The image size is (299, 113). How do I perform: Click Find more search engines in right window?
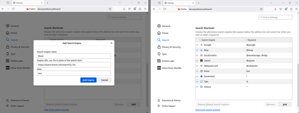pos(208,110)
